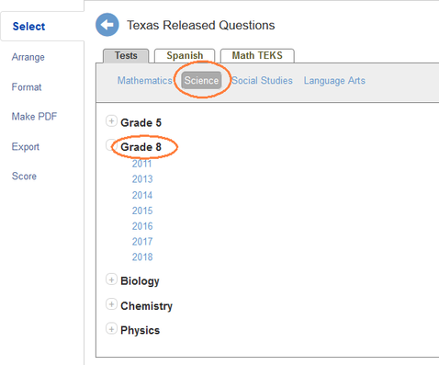Go to the Arrange step
The height and width of the screenshot is (365, 439).
click(x=28, y=57)
